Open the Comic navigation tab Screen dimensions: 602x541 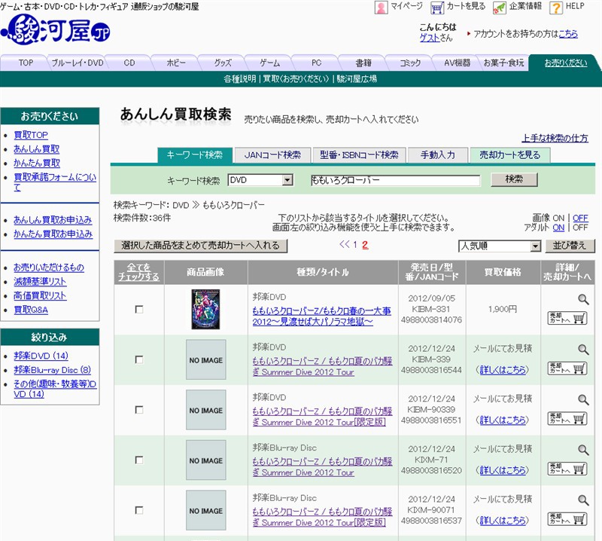tap(410, 63)
